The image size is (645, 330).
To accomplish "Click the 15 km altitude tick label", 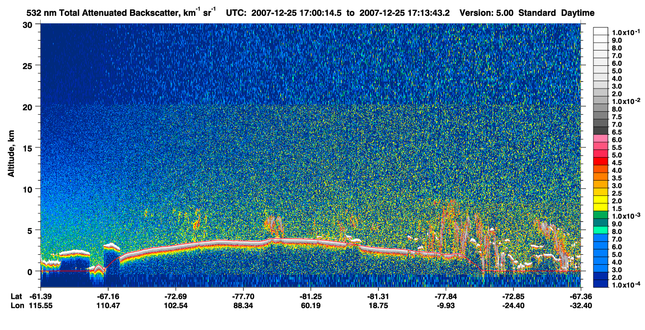I will point(29,148).
